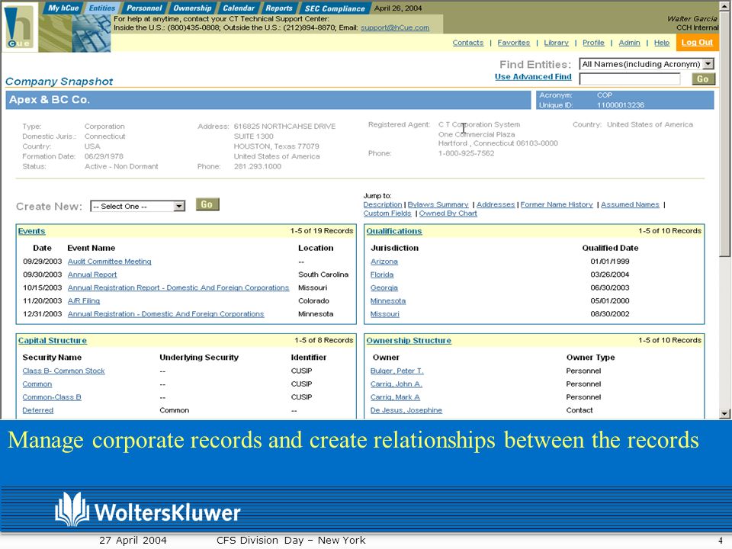Open the Deferred security link
The width and height of the screenshot is (732, 549).
coord(38,410)
